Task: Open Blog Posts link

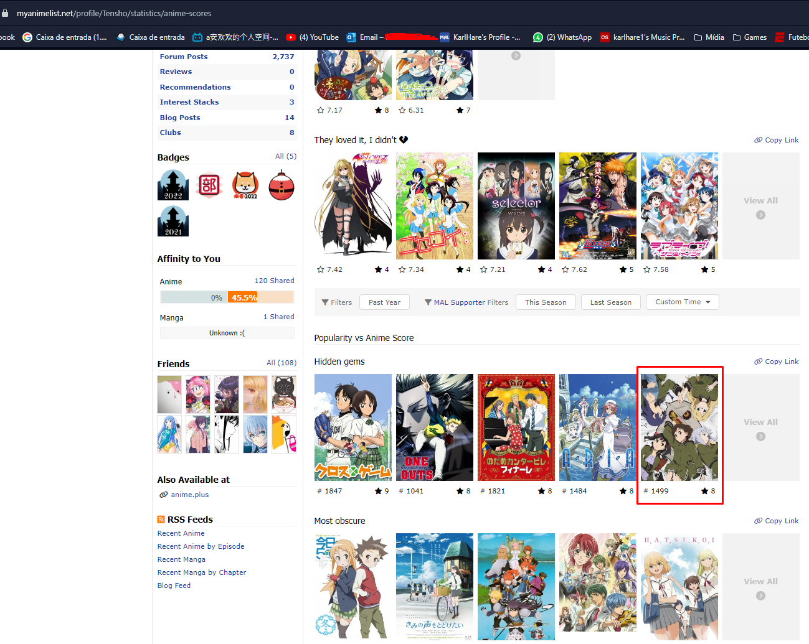Action: pyautogui.click(x=180, y=118)
